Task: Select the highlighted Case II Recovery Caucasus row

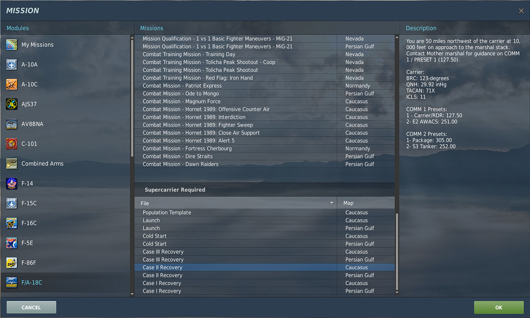Action: (264, 267)
